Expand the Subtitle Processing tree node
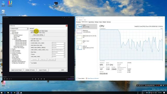Screen dimensions: 167x94 [x=11, y=53]
